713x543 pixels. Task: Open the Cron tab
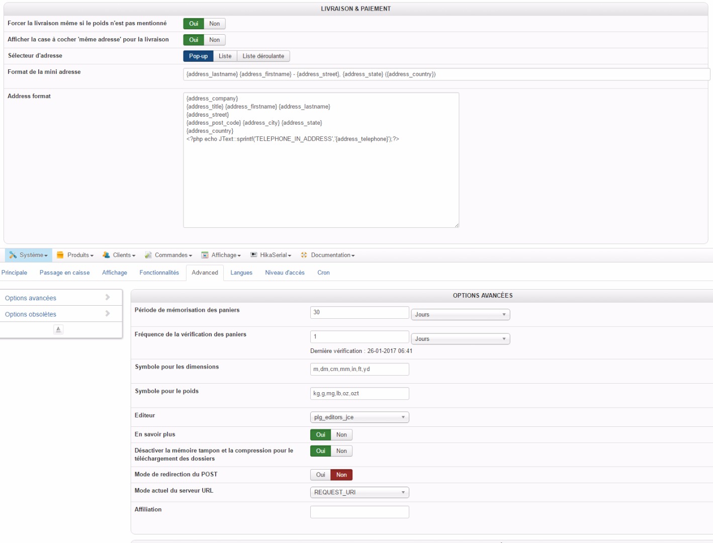(324, 273)
